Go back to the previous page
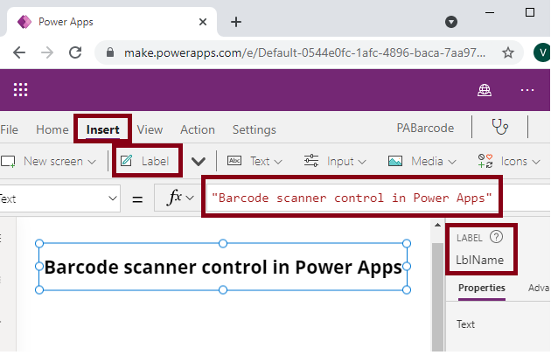The image size is (551, 355). pyautogui.click(x=19, y=52)
